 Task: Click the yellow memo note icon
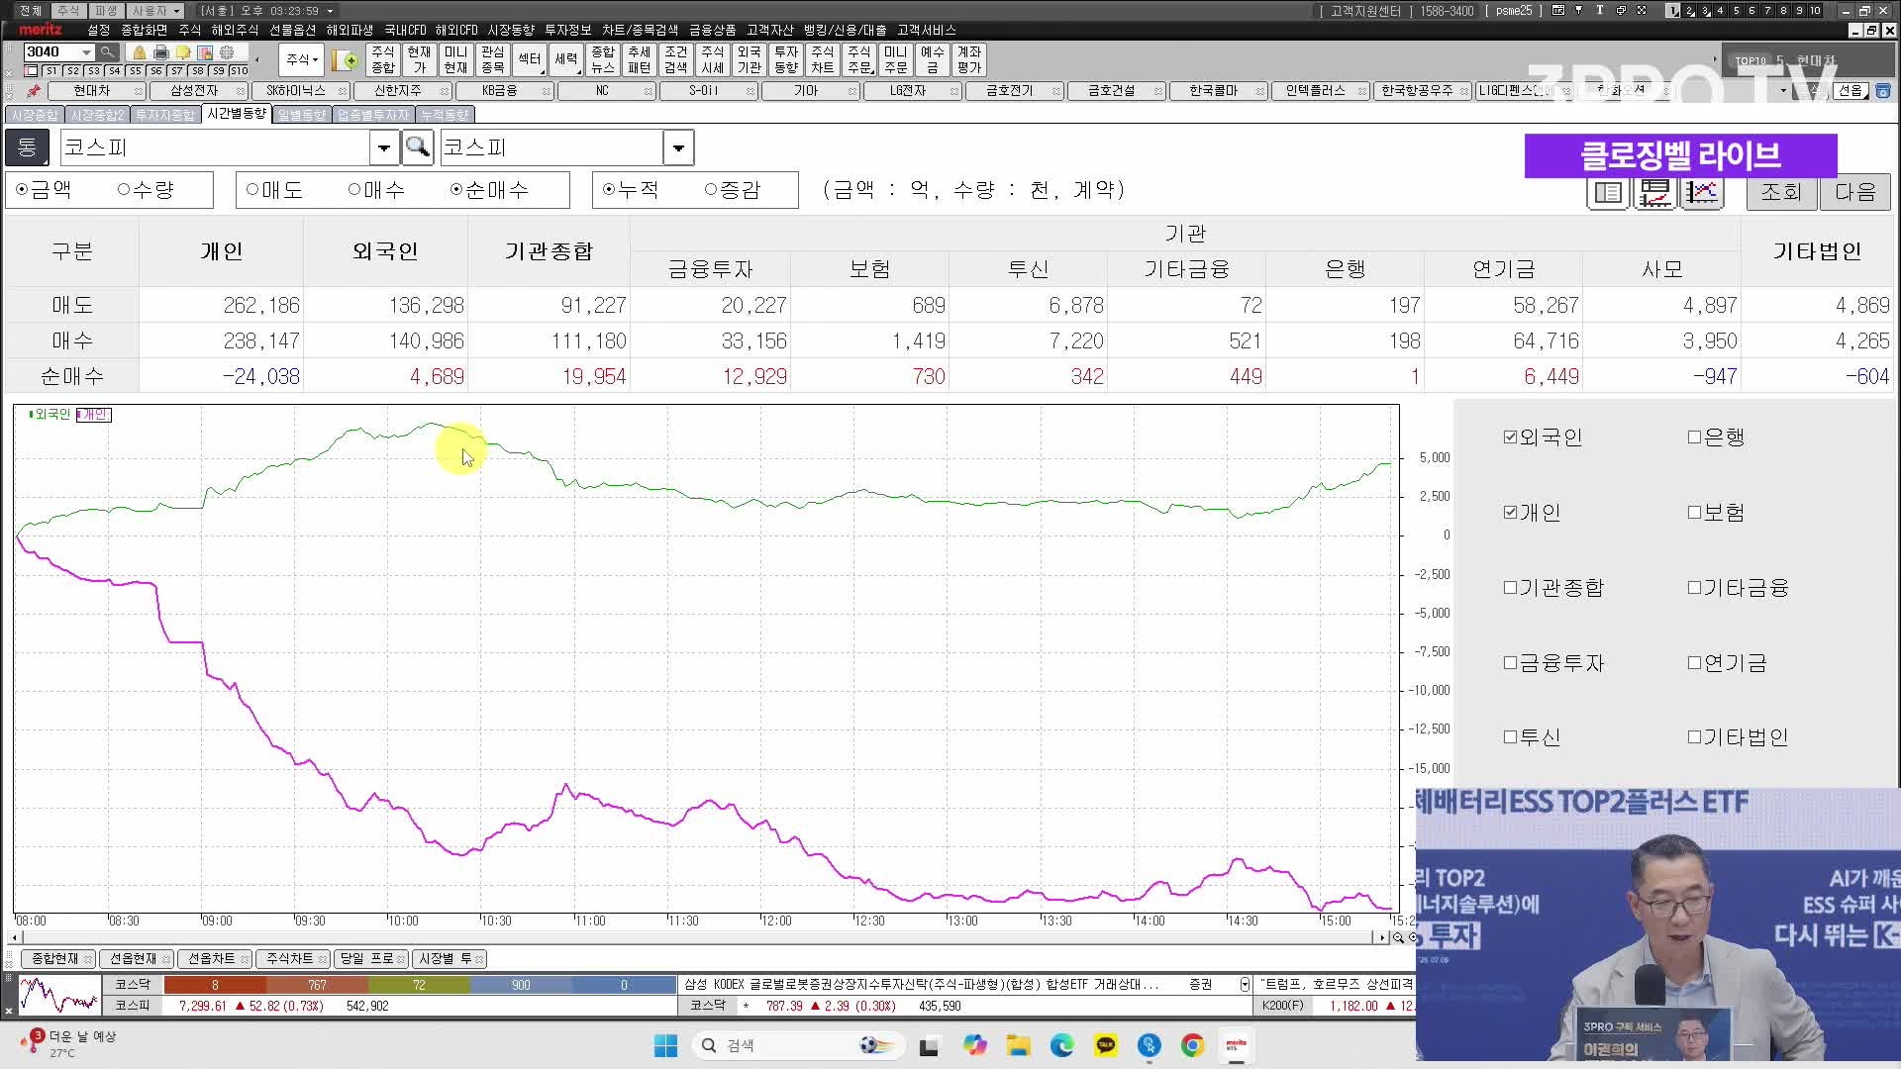(183, 52)
